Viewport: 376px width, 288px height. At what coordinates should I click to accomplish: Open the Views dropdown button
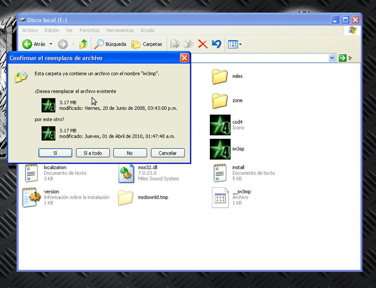[234, 44]
